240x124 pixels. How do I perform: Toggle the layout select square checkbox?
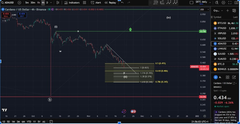192,3
